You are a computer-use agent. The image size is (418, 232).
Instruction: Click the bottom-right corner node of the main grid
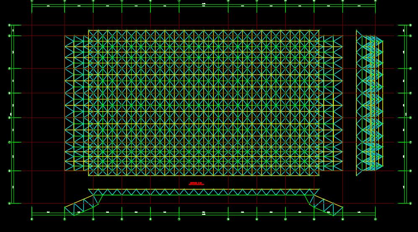pos(319,175)
